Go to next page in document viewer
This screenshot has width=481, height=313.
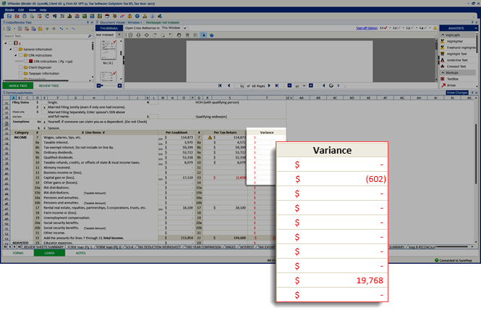pyautogui.click(x=269, y=85)
